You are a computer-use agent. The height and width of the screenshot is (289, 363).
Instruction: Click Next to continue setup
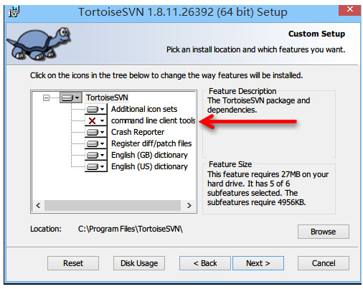258,263
